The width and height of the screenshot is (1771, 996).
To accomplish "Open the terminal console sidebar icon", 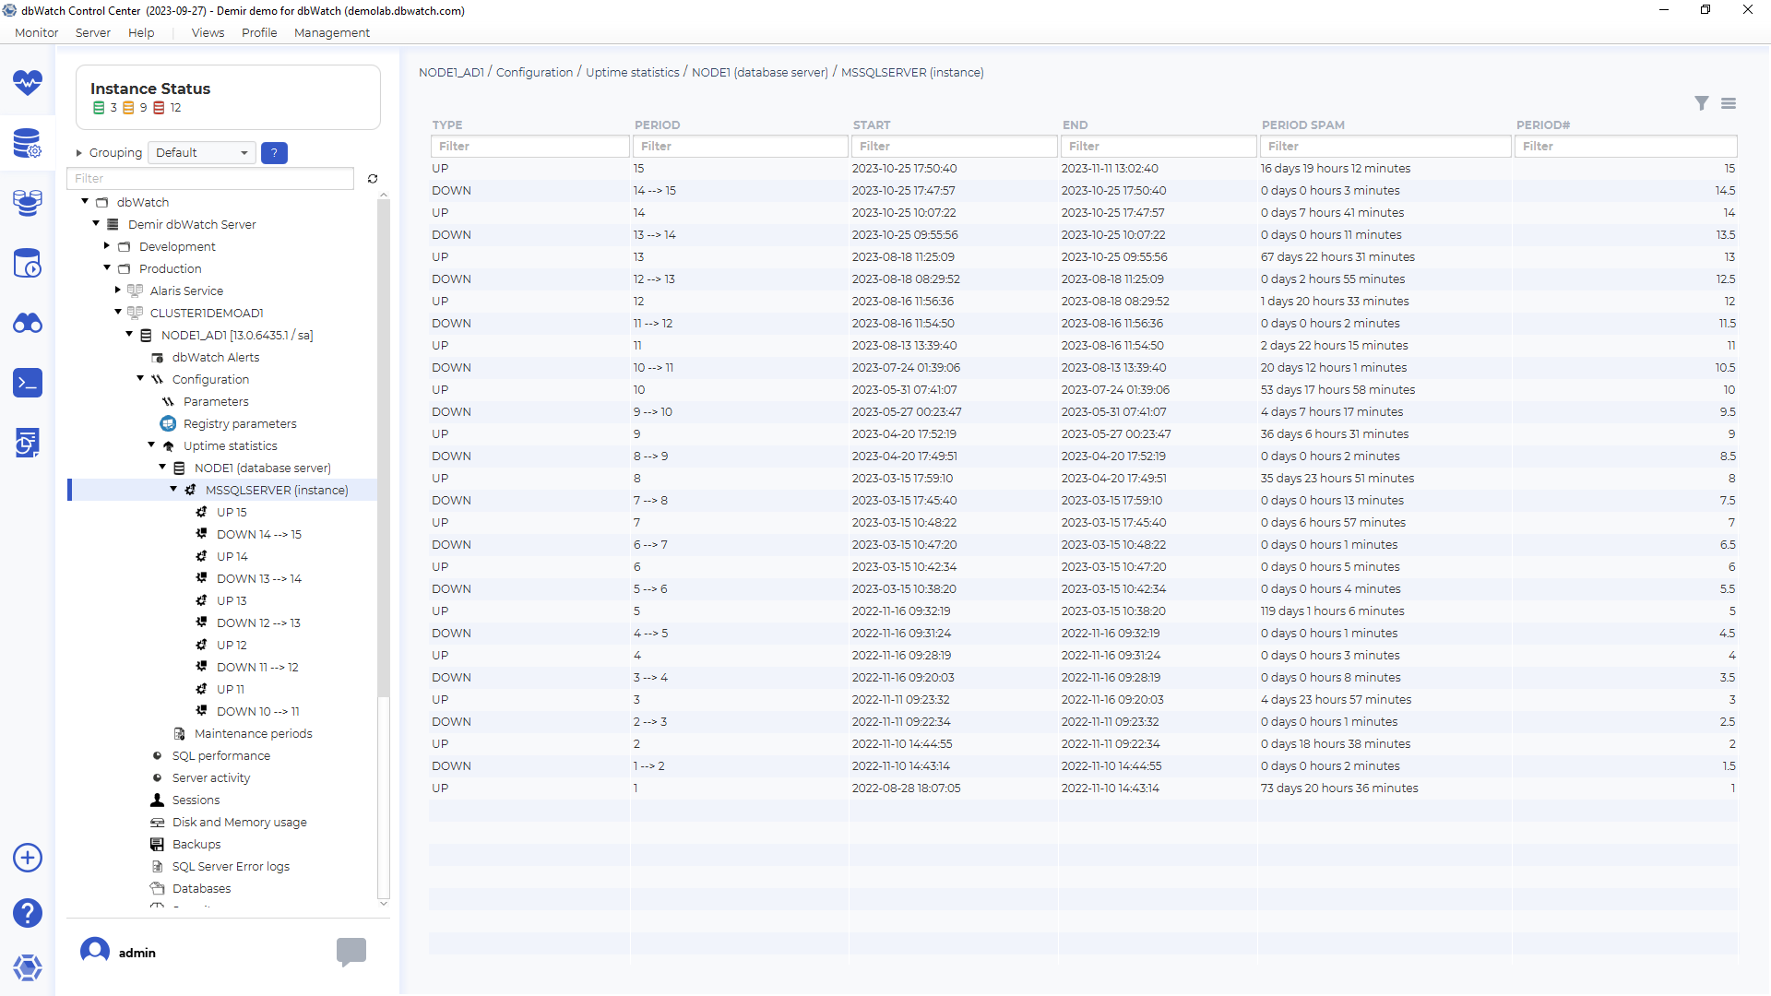I will [28, 383].
